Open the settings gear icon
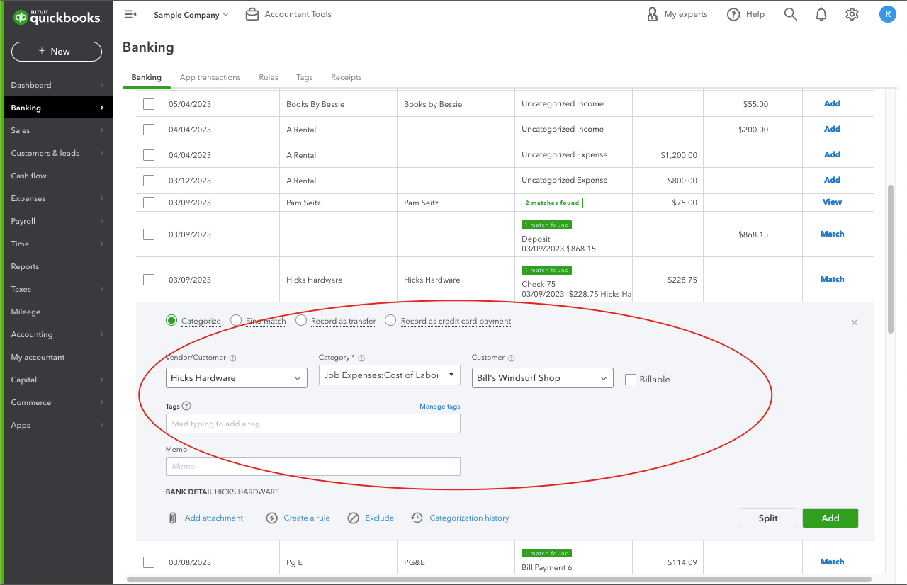The image size is (907, 585). [852, 14]
